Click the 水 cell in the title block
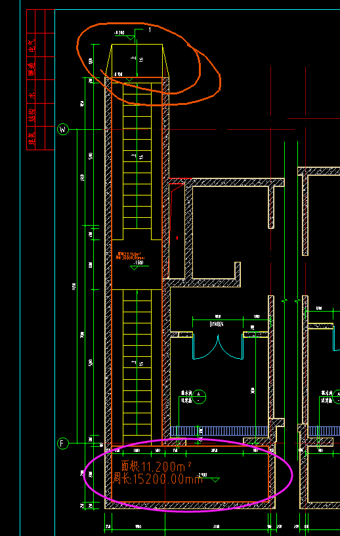This screenshot has width=340, height=536. (x=32, y=92)
